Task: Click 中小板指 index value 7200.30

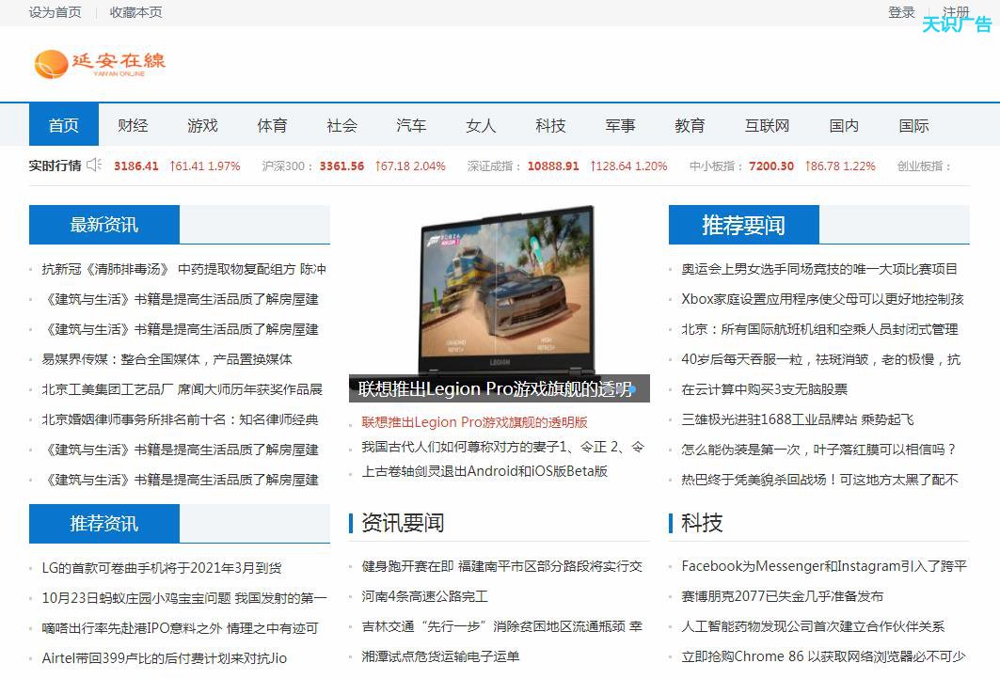Action: pos(771,166)
